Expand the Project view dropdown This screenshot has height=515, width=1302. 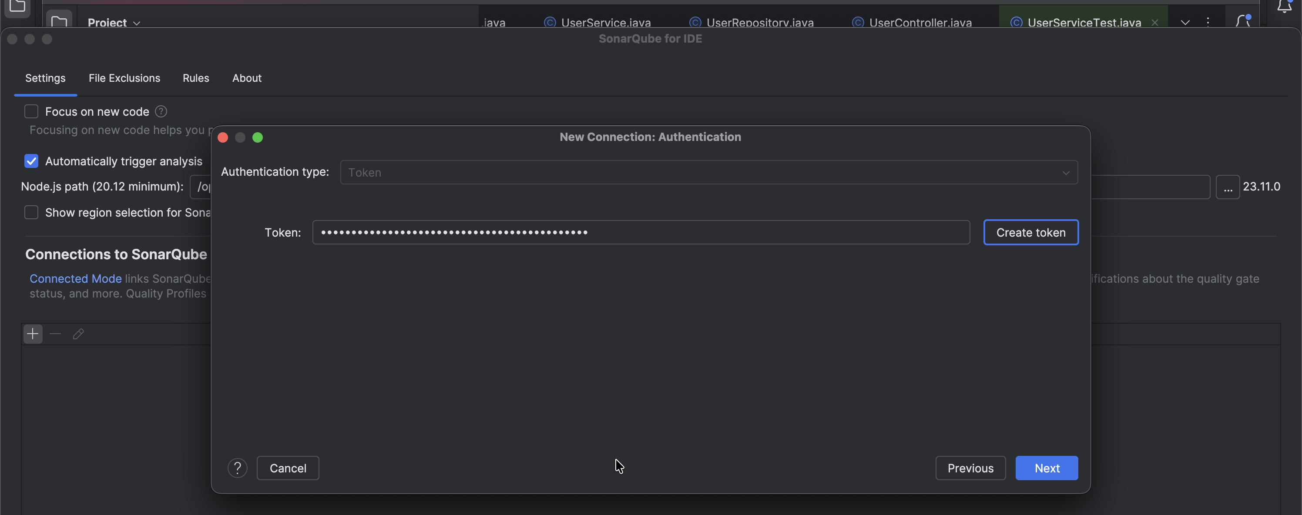tap(114, 23)
